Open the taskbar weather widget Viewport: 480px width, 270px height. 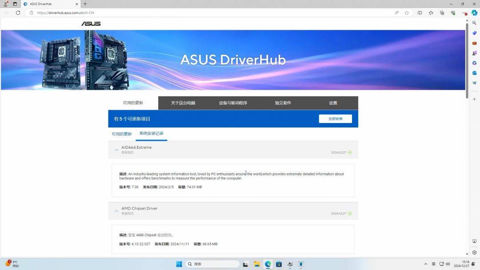[x=12, y=264]
